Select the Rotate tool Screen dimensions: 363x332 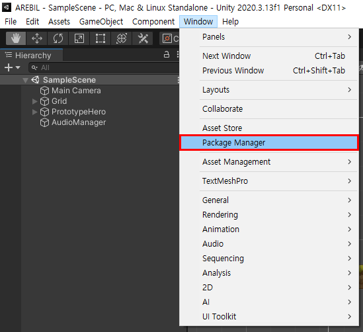point(58,38)
